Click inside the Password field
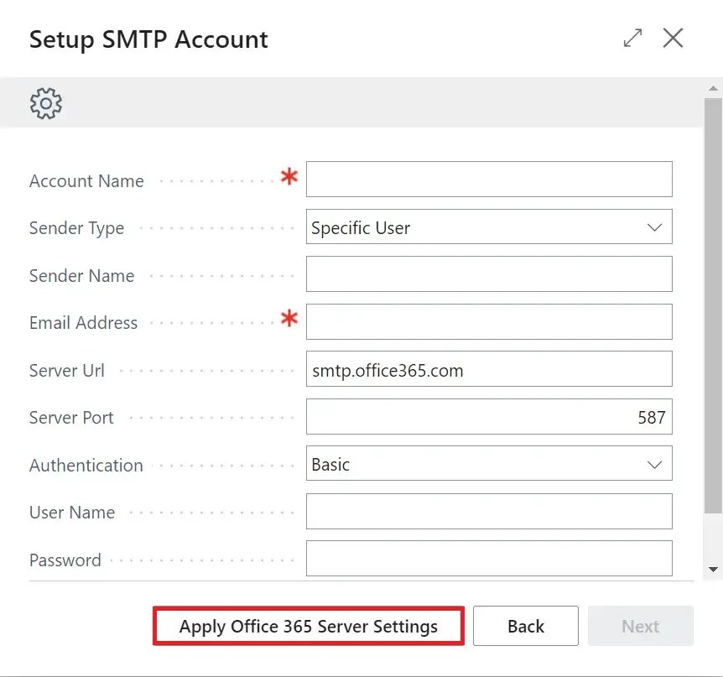The height and width of the screenshot is (677, 723). pyautogui.click(x=489, y=559)
